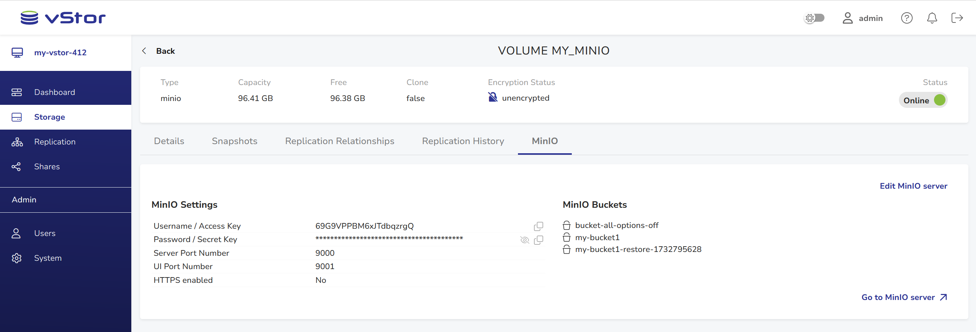Open the Details tab
This screenshot has width=976, height=332.
point(169,141)
